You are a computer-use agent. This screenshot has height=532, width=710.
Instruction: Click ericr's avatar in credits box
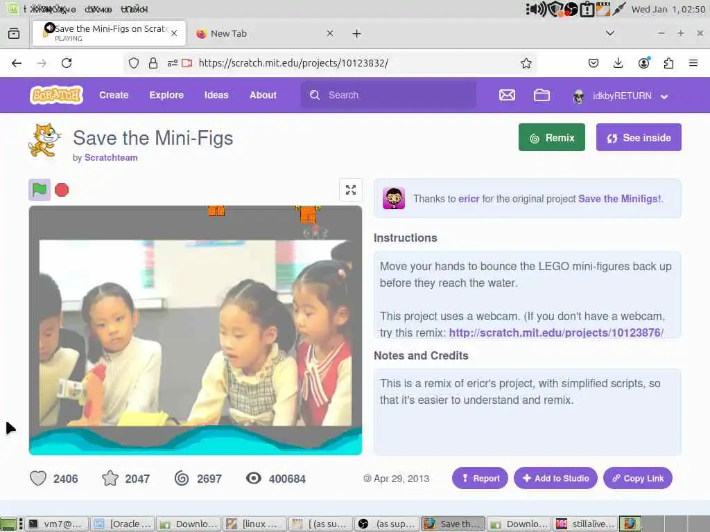coord(394,198)
